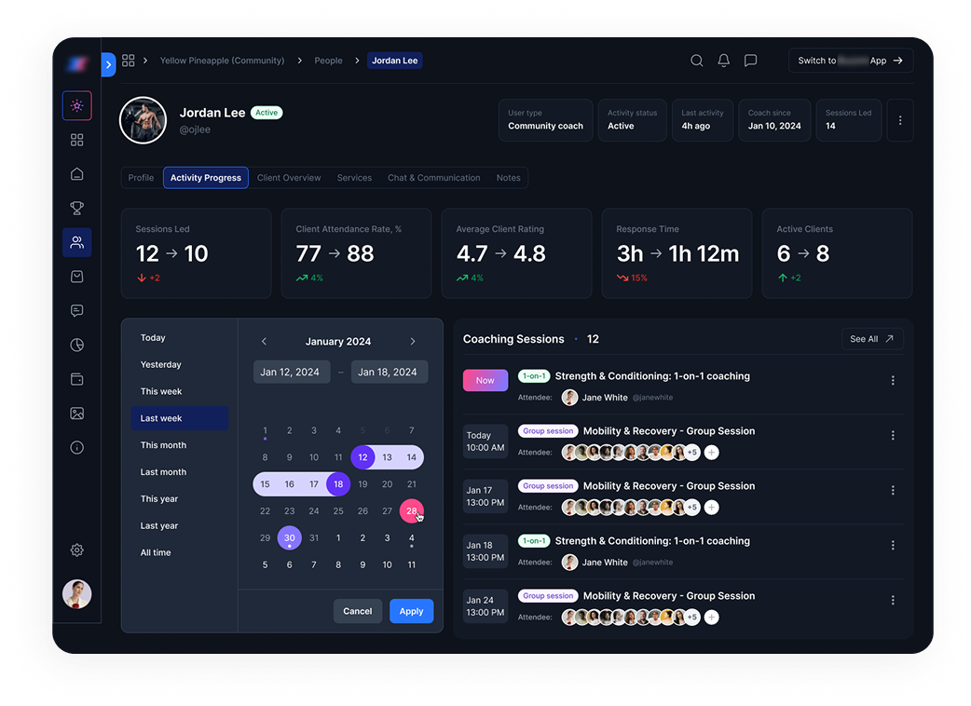Expand the sidebar with blue arrow

(x=108, y=64)
